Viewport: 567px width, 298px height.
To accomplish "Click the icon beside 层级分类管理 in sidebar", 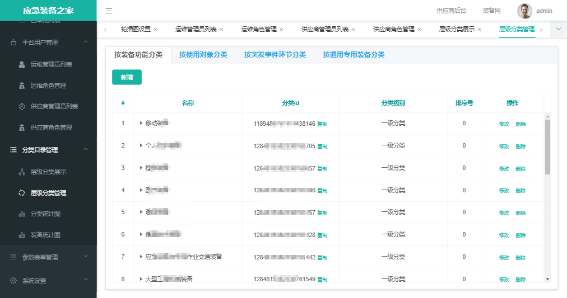I will tap(22, 193).
